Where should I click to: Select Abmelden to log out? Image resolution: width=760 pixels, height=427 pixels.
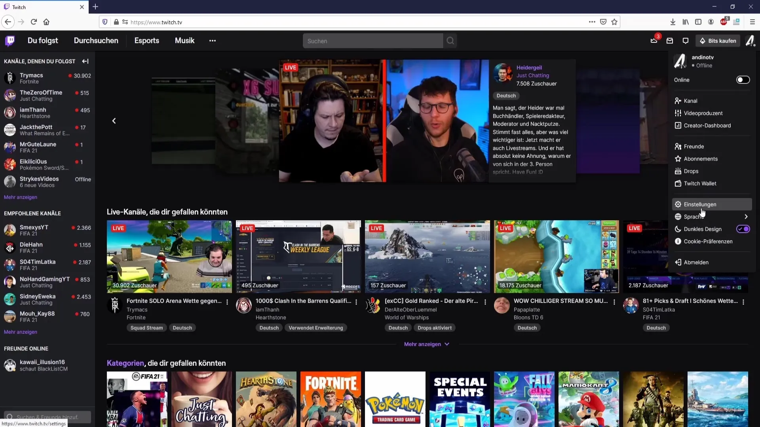click(712, 263)
